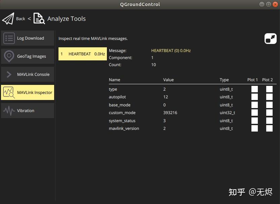Enable Plot 2 for base_mode
Image resolution: width=280 pixels, height=204 pixels.
(x=269, y=105)
